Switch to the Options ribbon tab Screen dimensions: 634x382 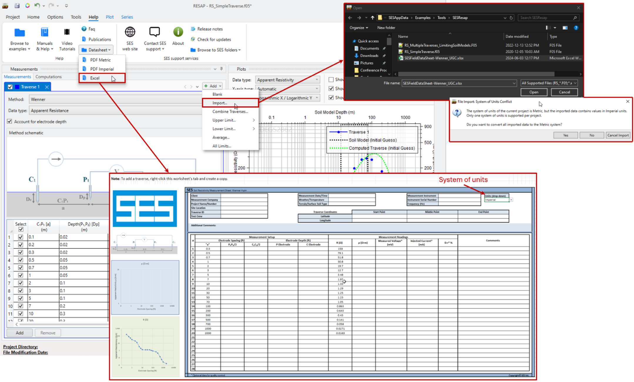coord(55,17)
